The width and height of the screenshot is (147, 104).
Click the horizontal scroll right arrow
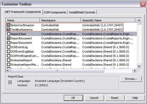pos(135,71)
